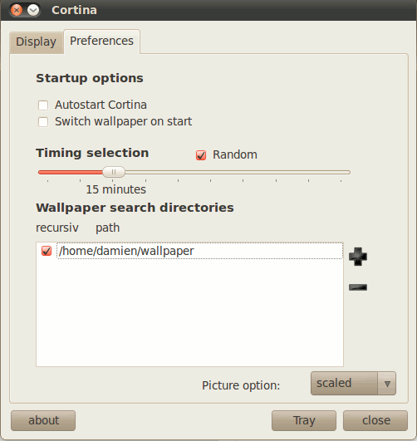Disable the Random checkbox
The image size is (417, 441).
click(x=201, y=155)
